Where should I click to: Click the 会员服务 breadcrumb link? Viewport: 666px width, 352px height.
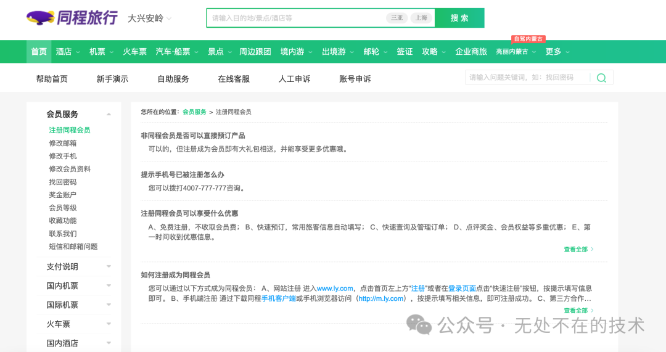[194, 112]
